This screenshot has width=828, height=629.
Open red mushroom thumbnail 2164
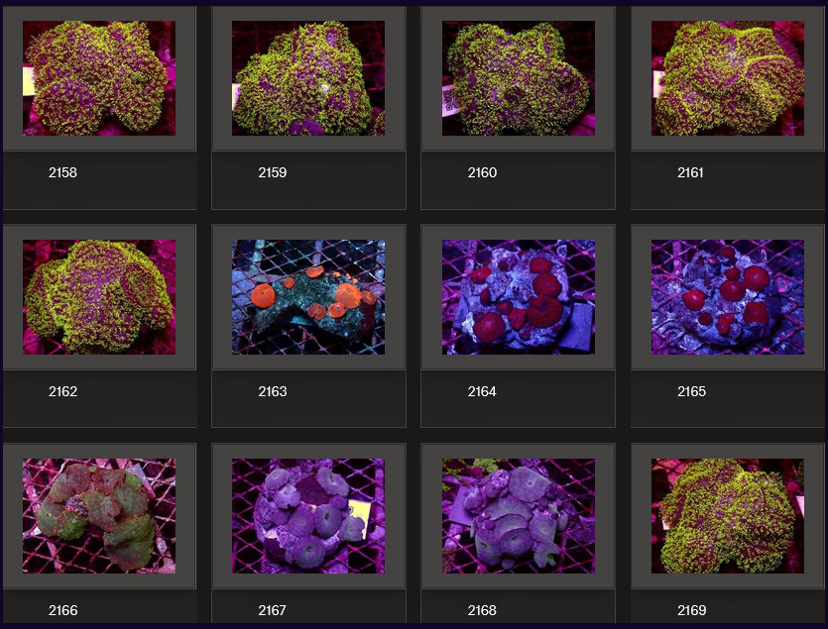click(519, 297)
